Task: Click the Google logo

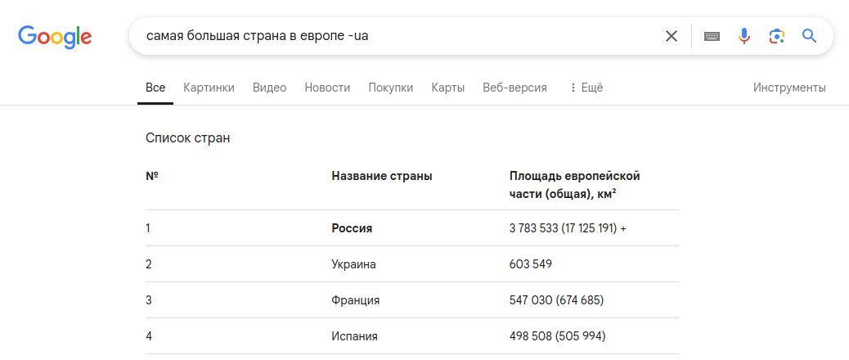Action: coord(55,36)
